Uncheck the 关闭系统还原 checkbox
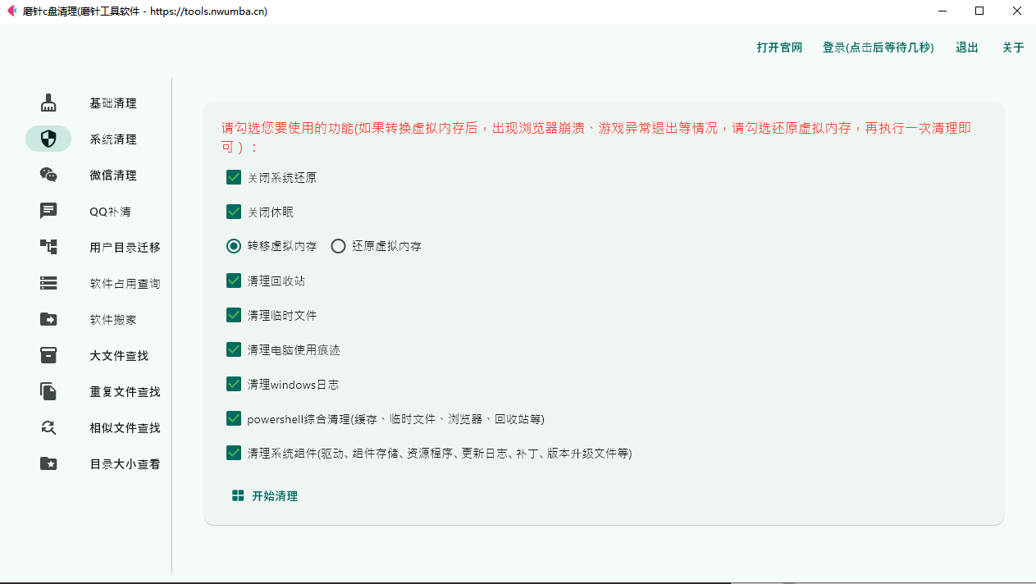1036x584 pixels. (x=233, y=177)
